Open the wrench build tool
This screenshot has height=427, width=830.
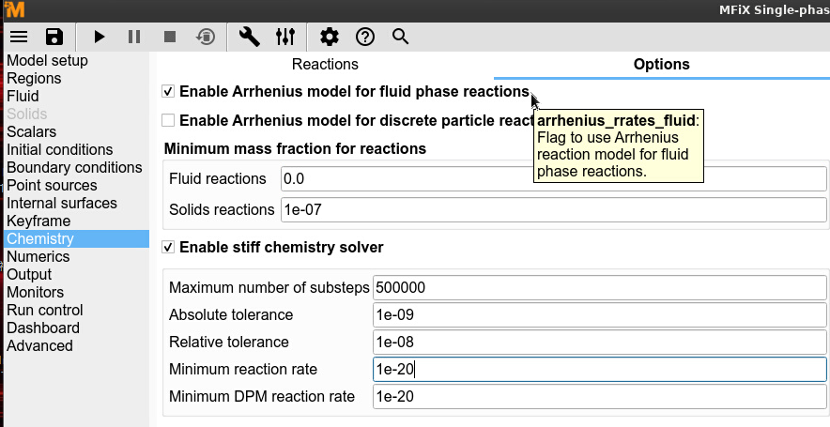click(x=250, y=37)
